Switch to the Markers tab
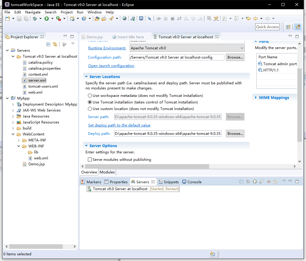The image size is (306, 261). 91,182
